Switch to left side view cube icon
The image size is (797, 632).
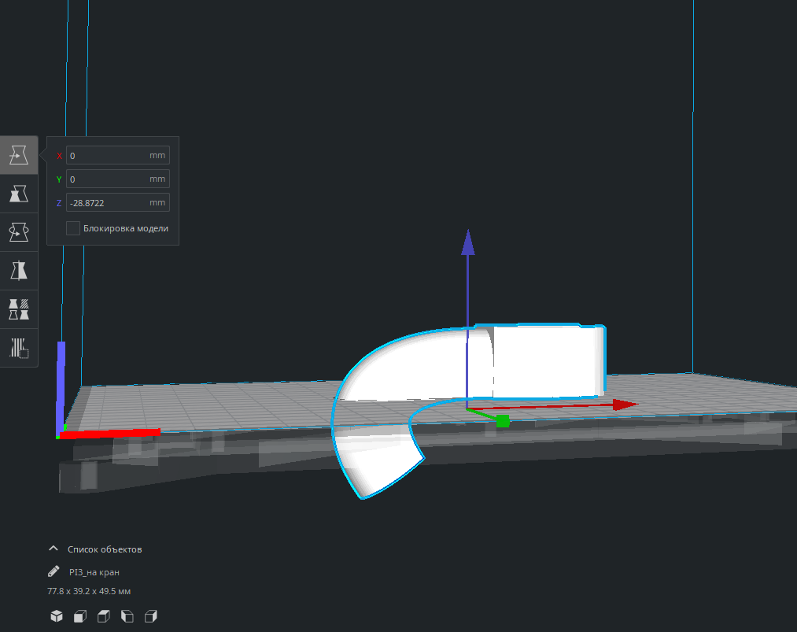[127, 616]
